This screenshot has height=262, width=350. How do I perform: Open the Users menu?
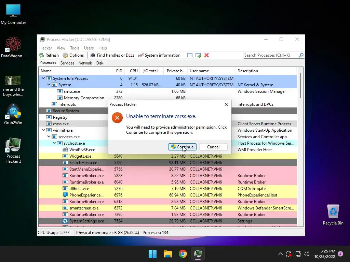click(89, 48)
